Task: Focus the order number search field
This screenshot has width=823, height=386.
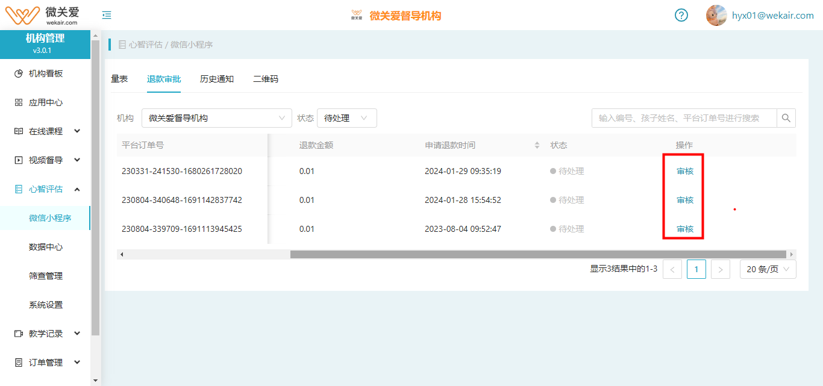Action: pos(684,118)
